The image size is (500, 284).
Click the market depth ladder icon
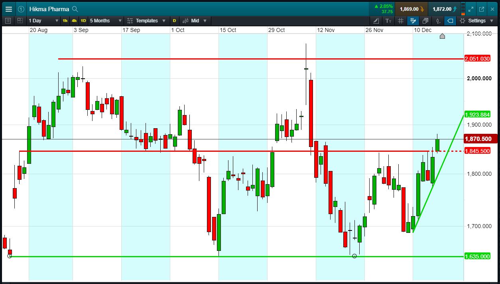coord(463,9)
